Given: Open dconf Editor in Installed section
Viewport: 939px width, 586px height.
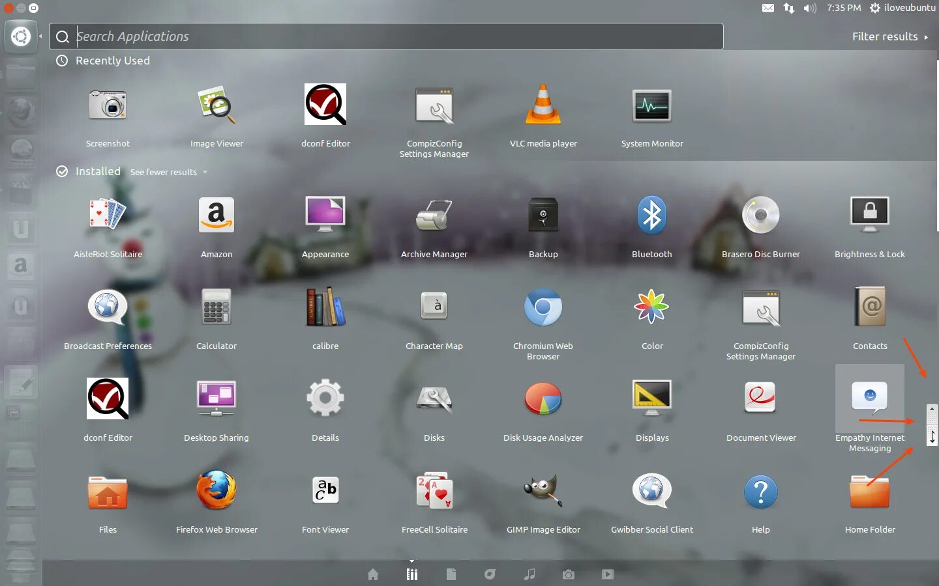Looking at the screenshot, I should coord(108,398).
